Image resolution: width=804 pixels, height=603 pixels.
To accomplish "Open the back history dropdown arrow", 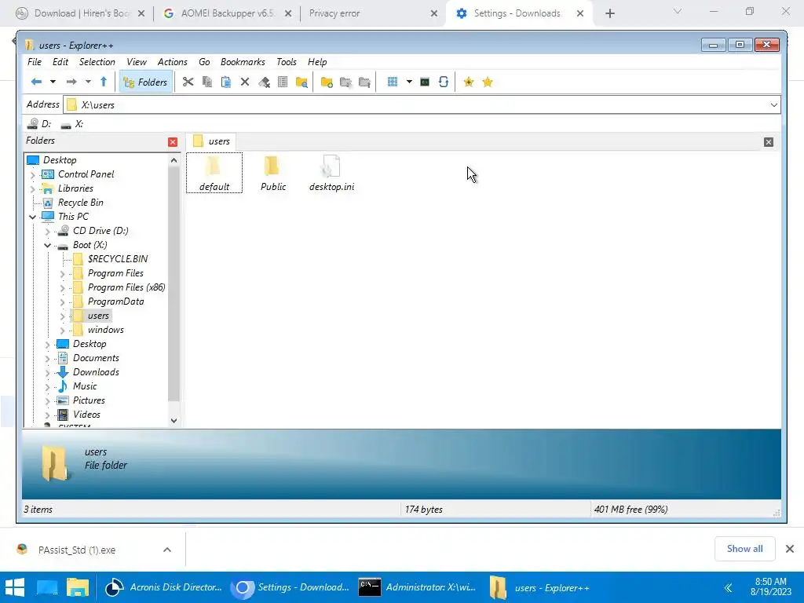I will click(53, 82).
